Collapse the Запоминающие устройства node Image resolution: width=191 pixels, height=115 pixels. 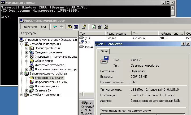click(x=21, y=73)
